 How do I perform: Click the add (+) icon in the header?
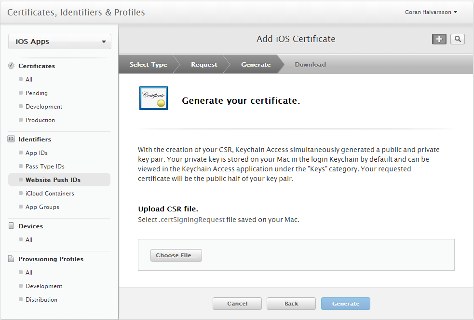click(x=439, y=39)
